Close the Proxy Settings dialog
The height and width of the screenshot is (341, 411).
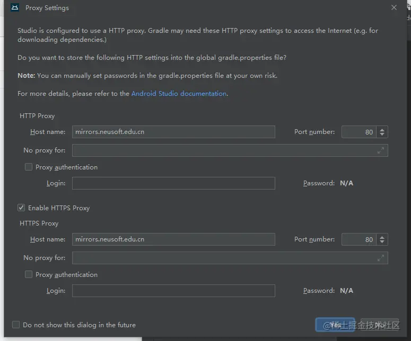click(x=393, y=7)
